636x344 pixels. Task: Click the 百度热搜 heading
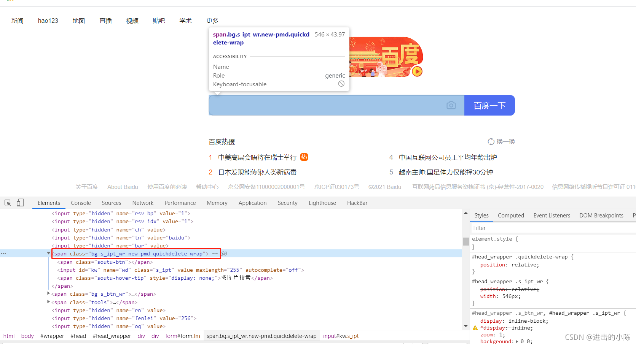(222, 142)
